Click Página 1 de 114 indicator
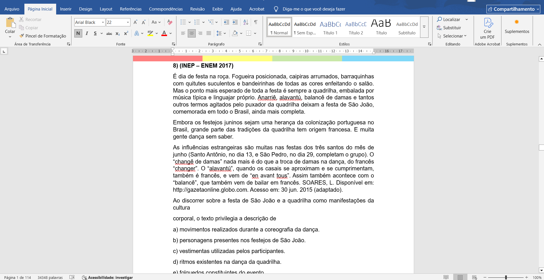The width and height of the screenshot is (544, 280). pyautogui.click(x=18, y=277)
